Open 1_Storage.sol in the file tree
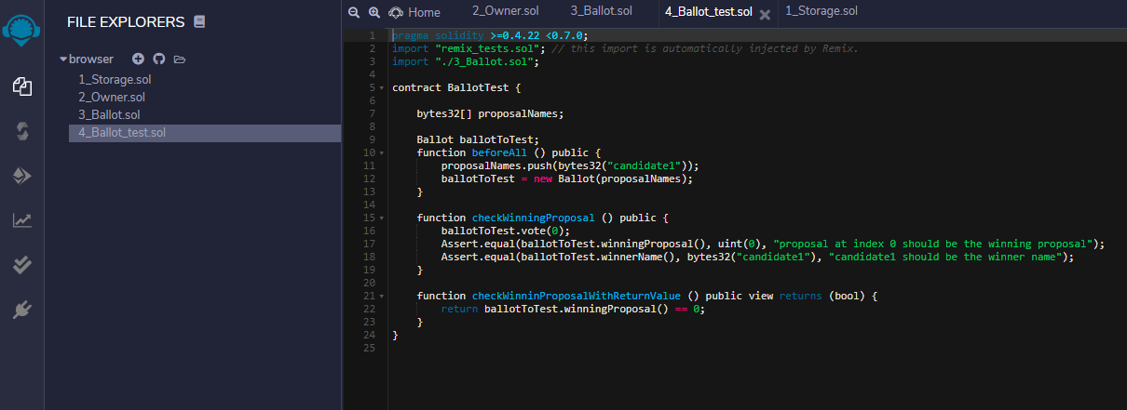Image resolution: width=1127 pixels, height=410 pixels. pos(114,79)
